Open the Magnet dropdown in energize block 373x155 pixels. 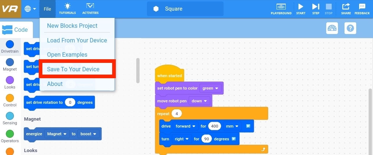[57, 134]
